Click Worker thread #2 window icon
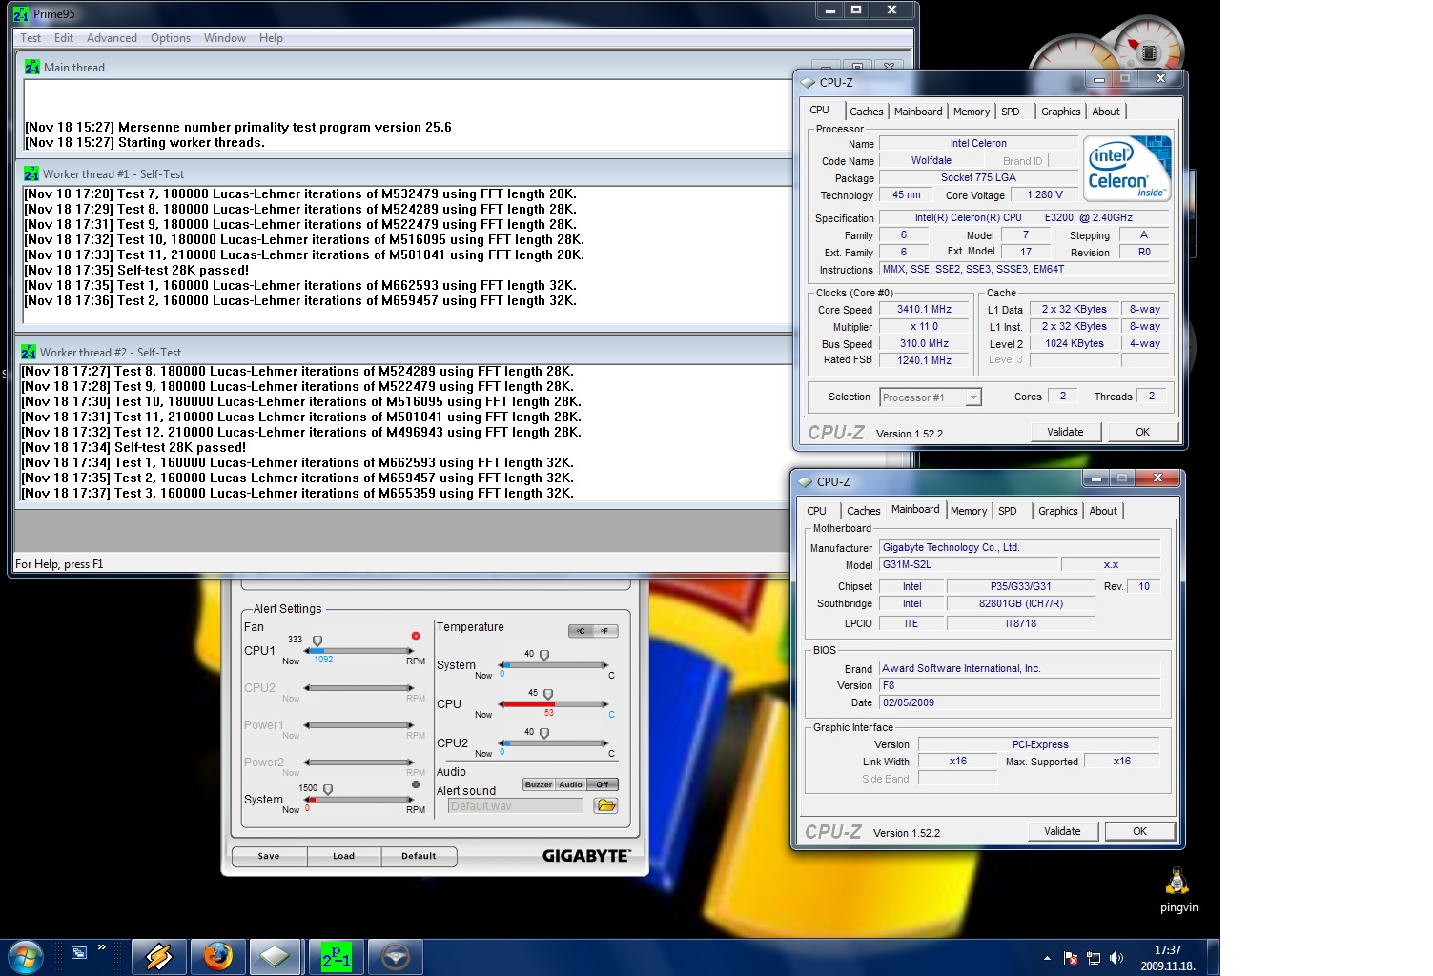This screenshot has width=1433, height=976. (x=29, y=352)
